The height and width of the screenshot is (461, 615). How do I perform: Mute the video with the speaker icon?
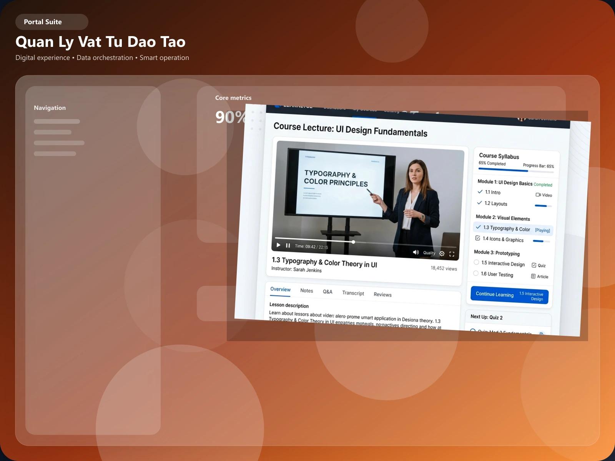[x=416, y=252]
